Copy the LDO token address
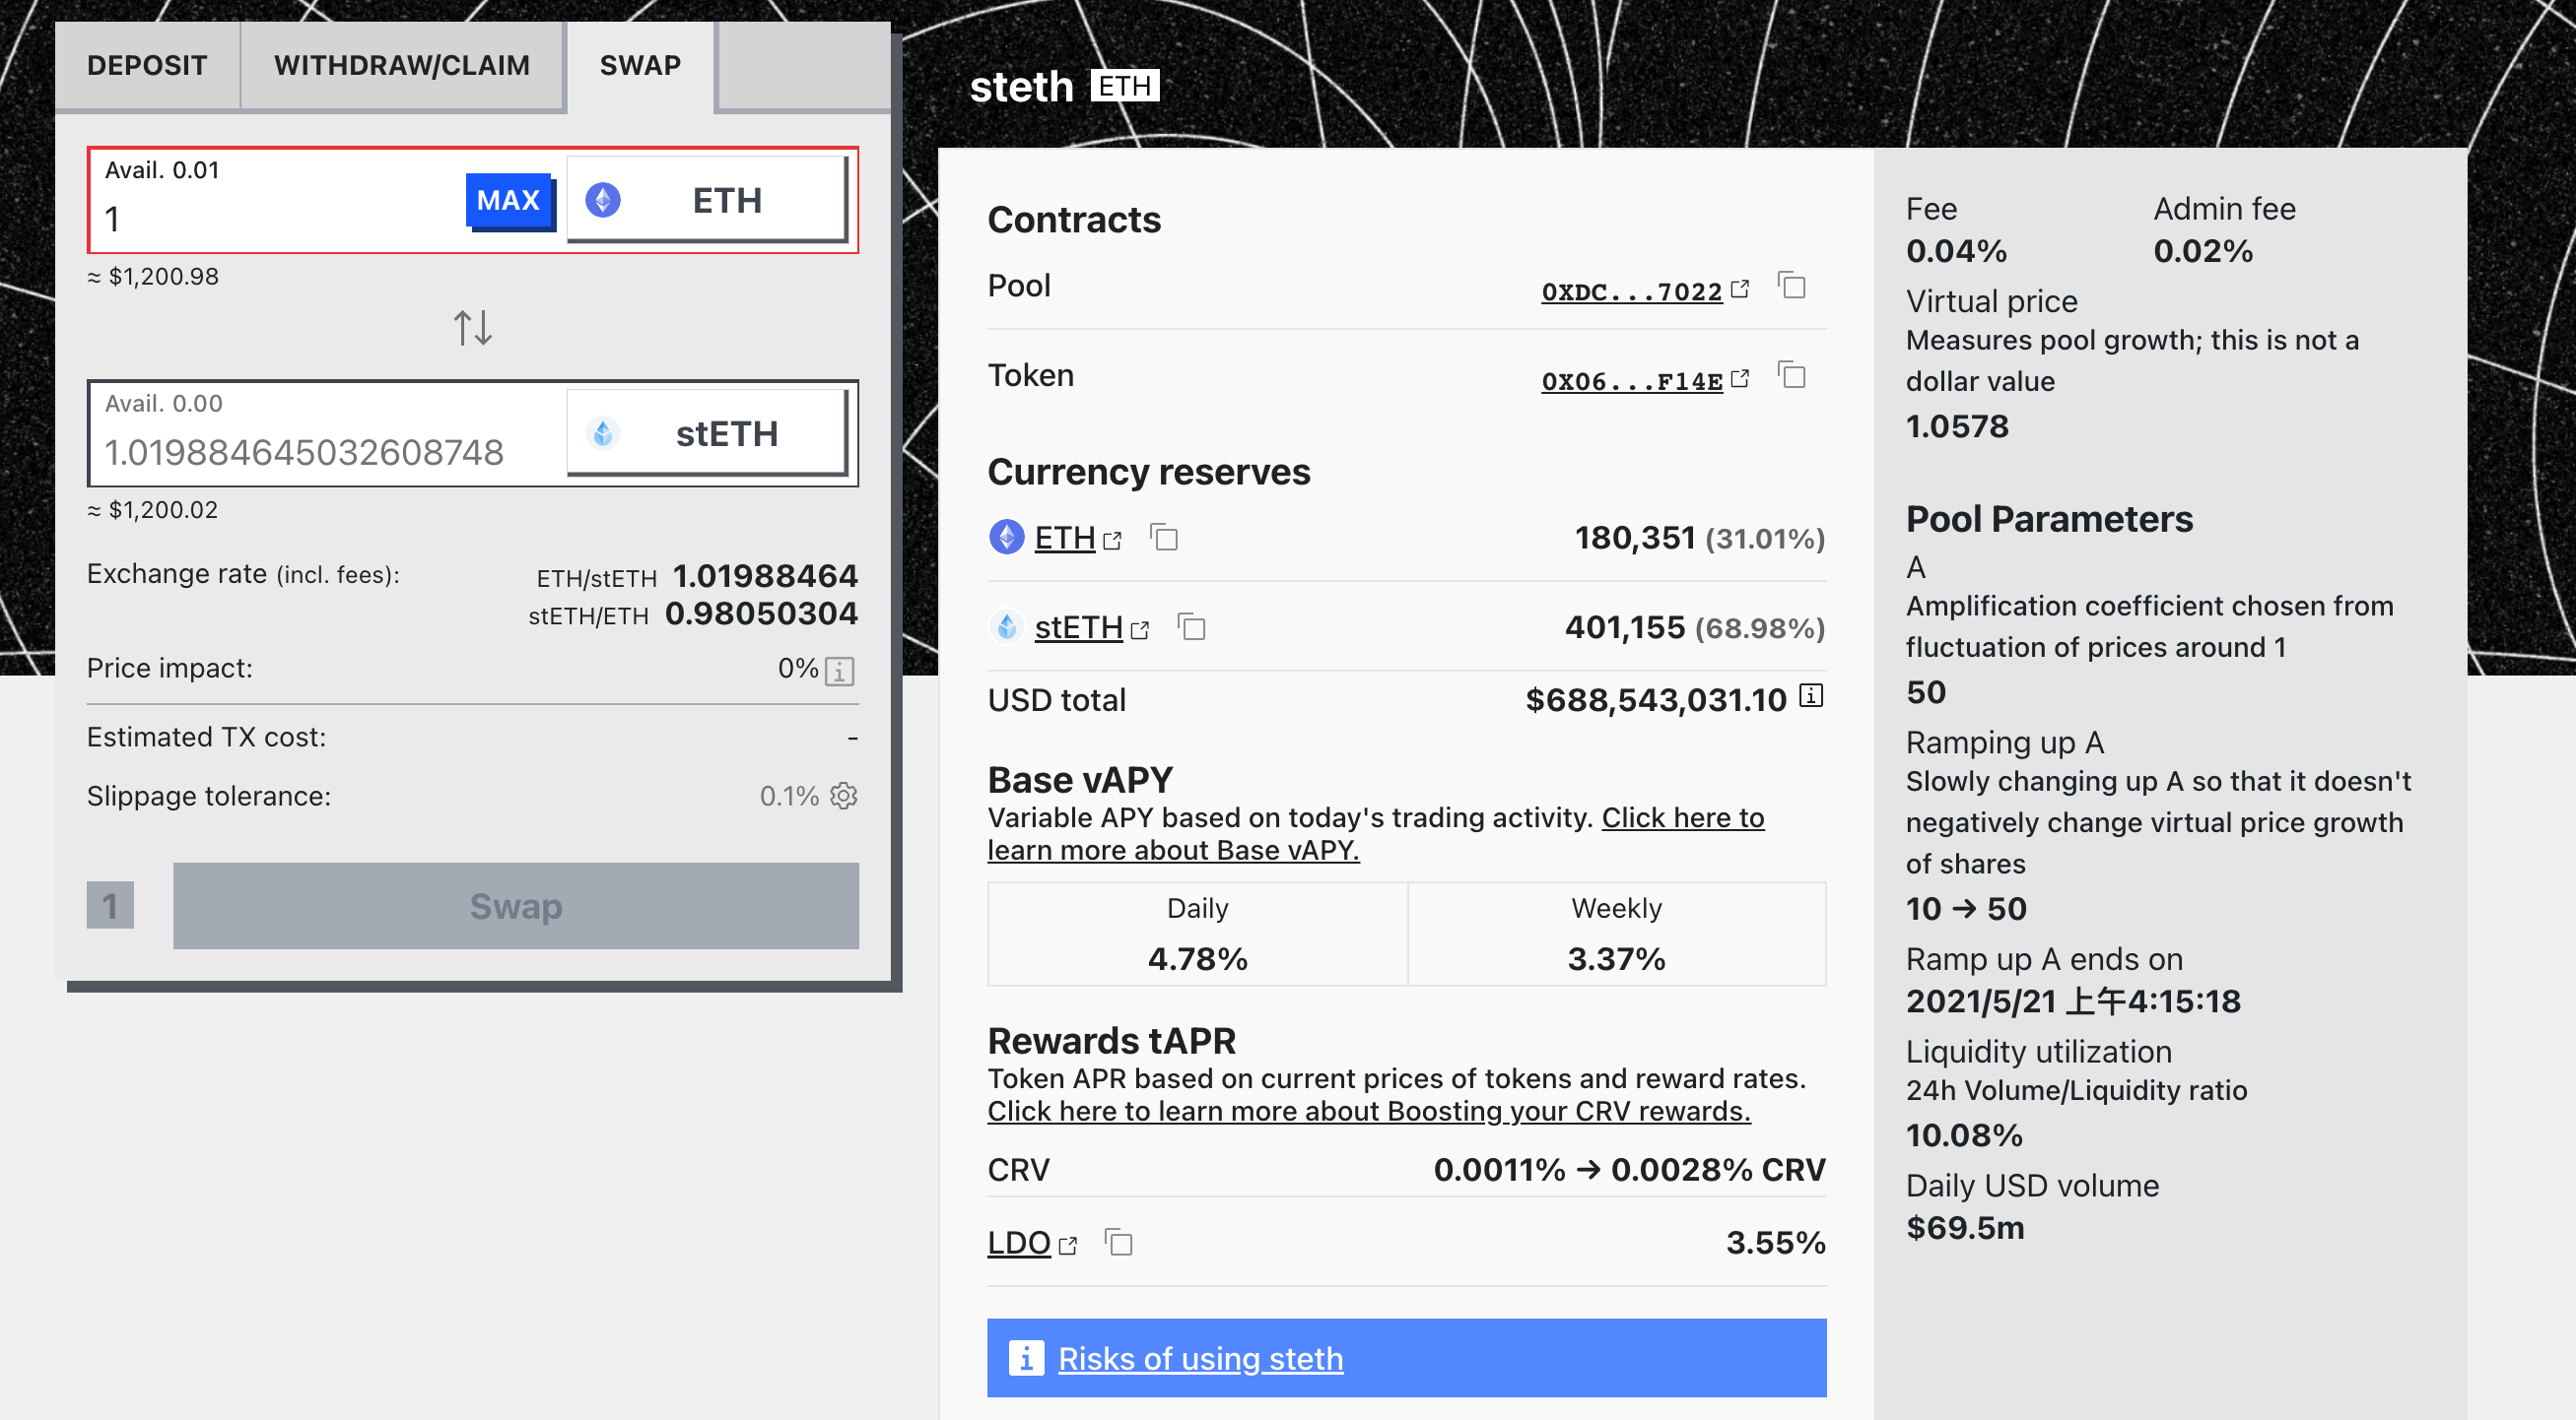The image size is (2576, 1420). point(1119,1243)
